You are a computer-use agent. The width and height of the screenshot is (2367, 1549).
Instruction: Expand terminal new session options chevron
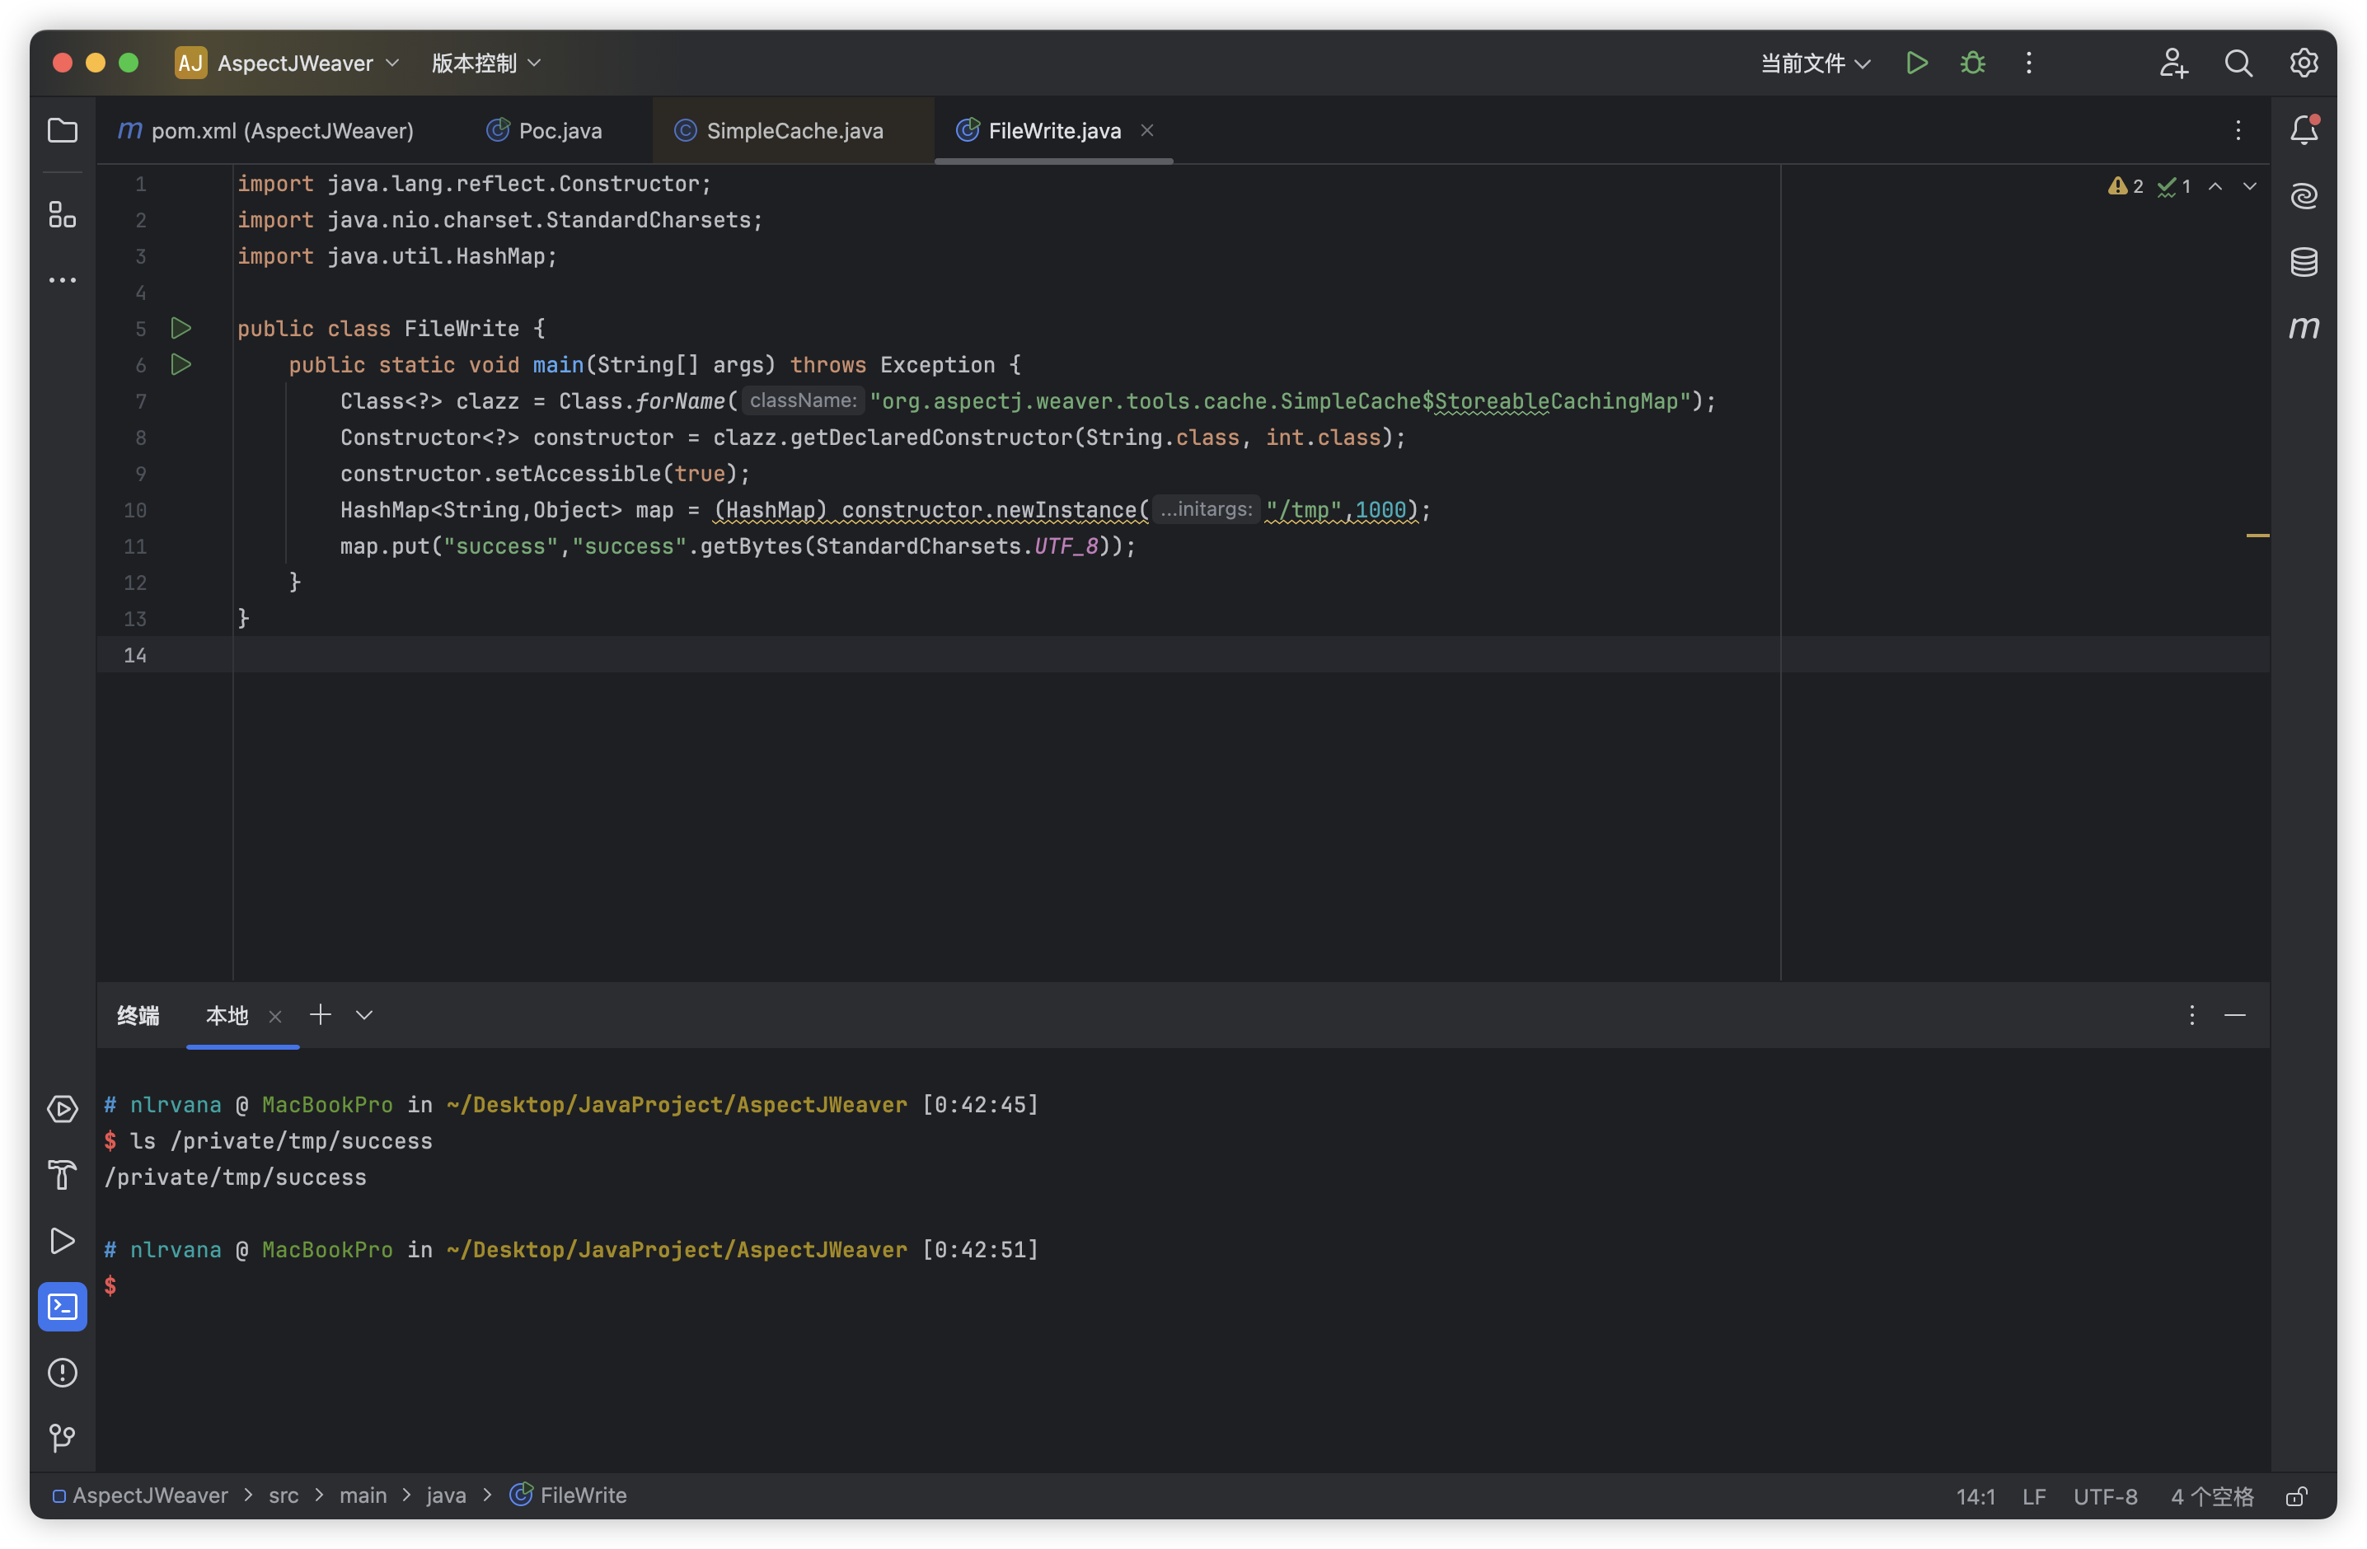pyautogui.click(x=364, y=1015)
